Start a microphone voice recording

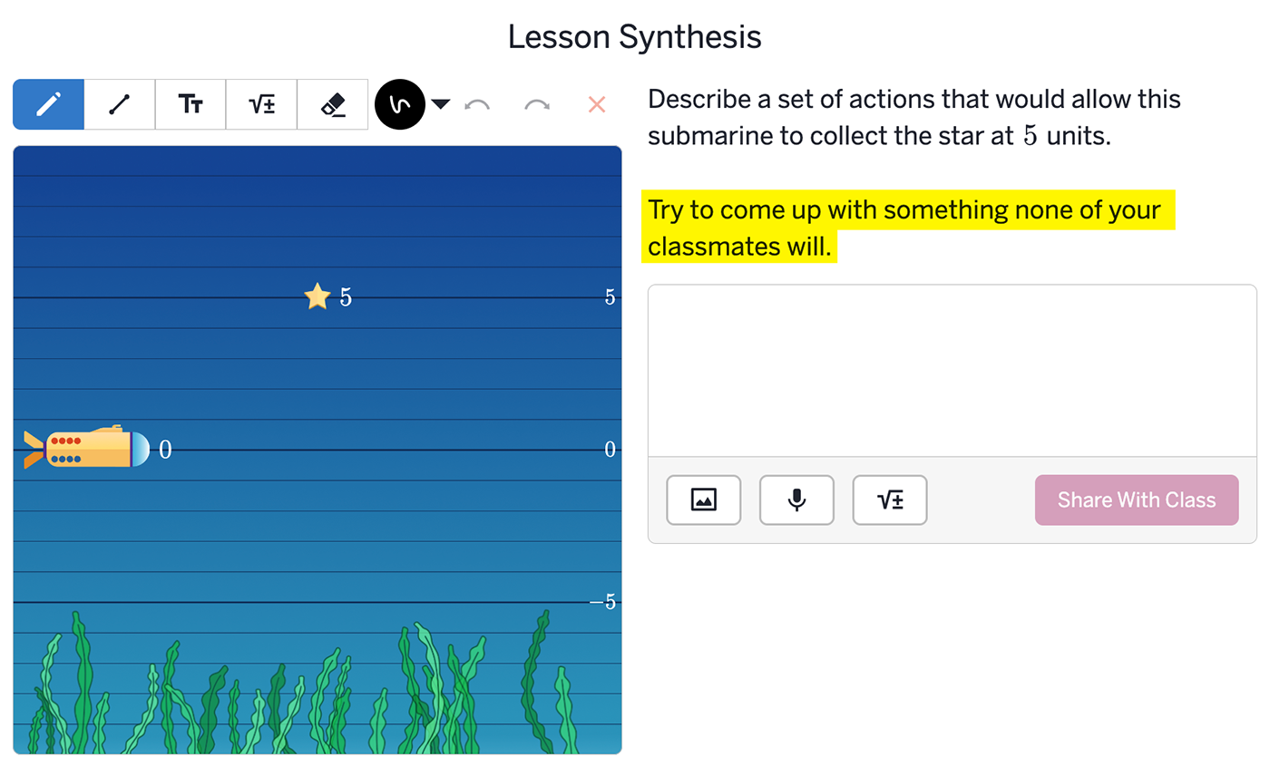click(x=796, y=499)
